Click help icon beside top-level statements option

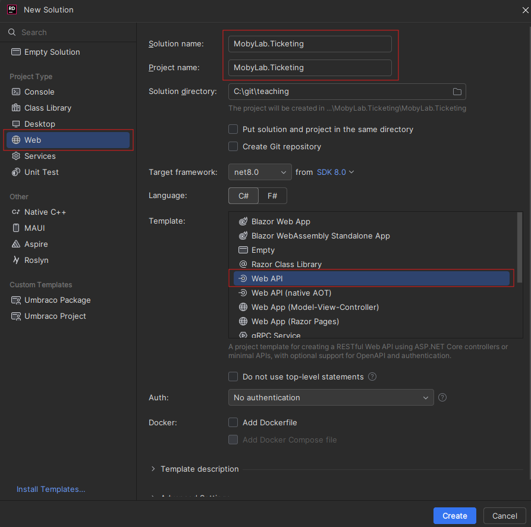click(x=372, y=377)
